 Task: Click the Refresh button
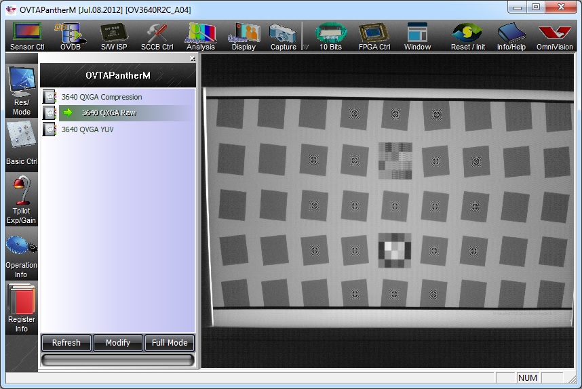[66, 343]
